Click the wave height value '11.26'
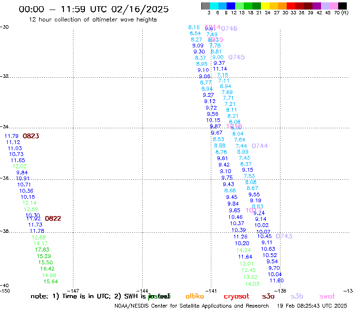The height and width of the screenshot is (310, 353). [240, 237]
